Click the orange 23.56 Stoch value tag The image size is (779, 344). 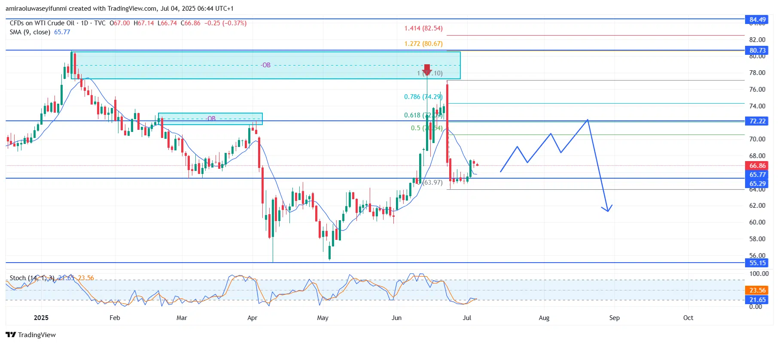tap(757, 290)
